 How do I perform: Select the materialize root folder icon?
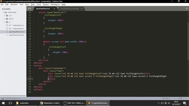coord(6,12)
